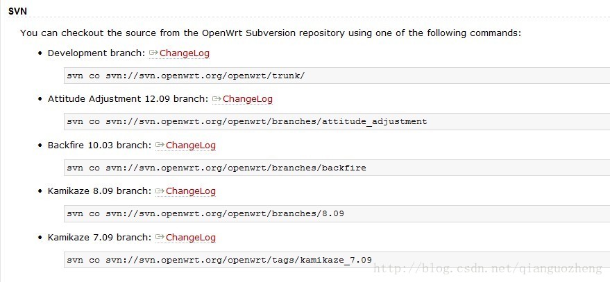This screenshot has height=282, width=610.
Task: Click the Backfire 10.03 branch label
Action: point(100,146)
